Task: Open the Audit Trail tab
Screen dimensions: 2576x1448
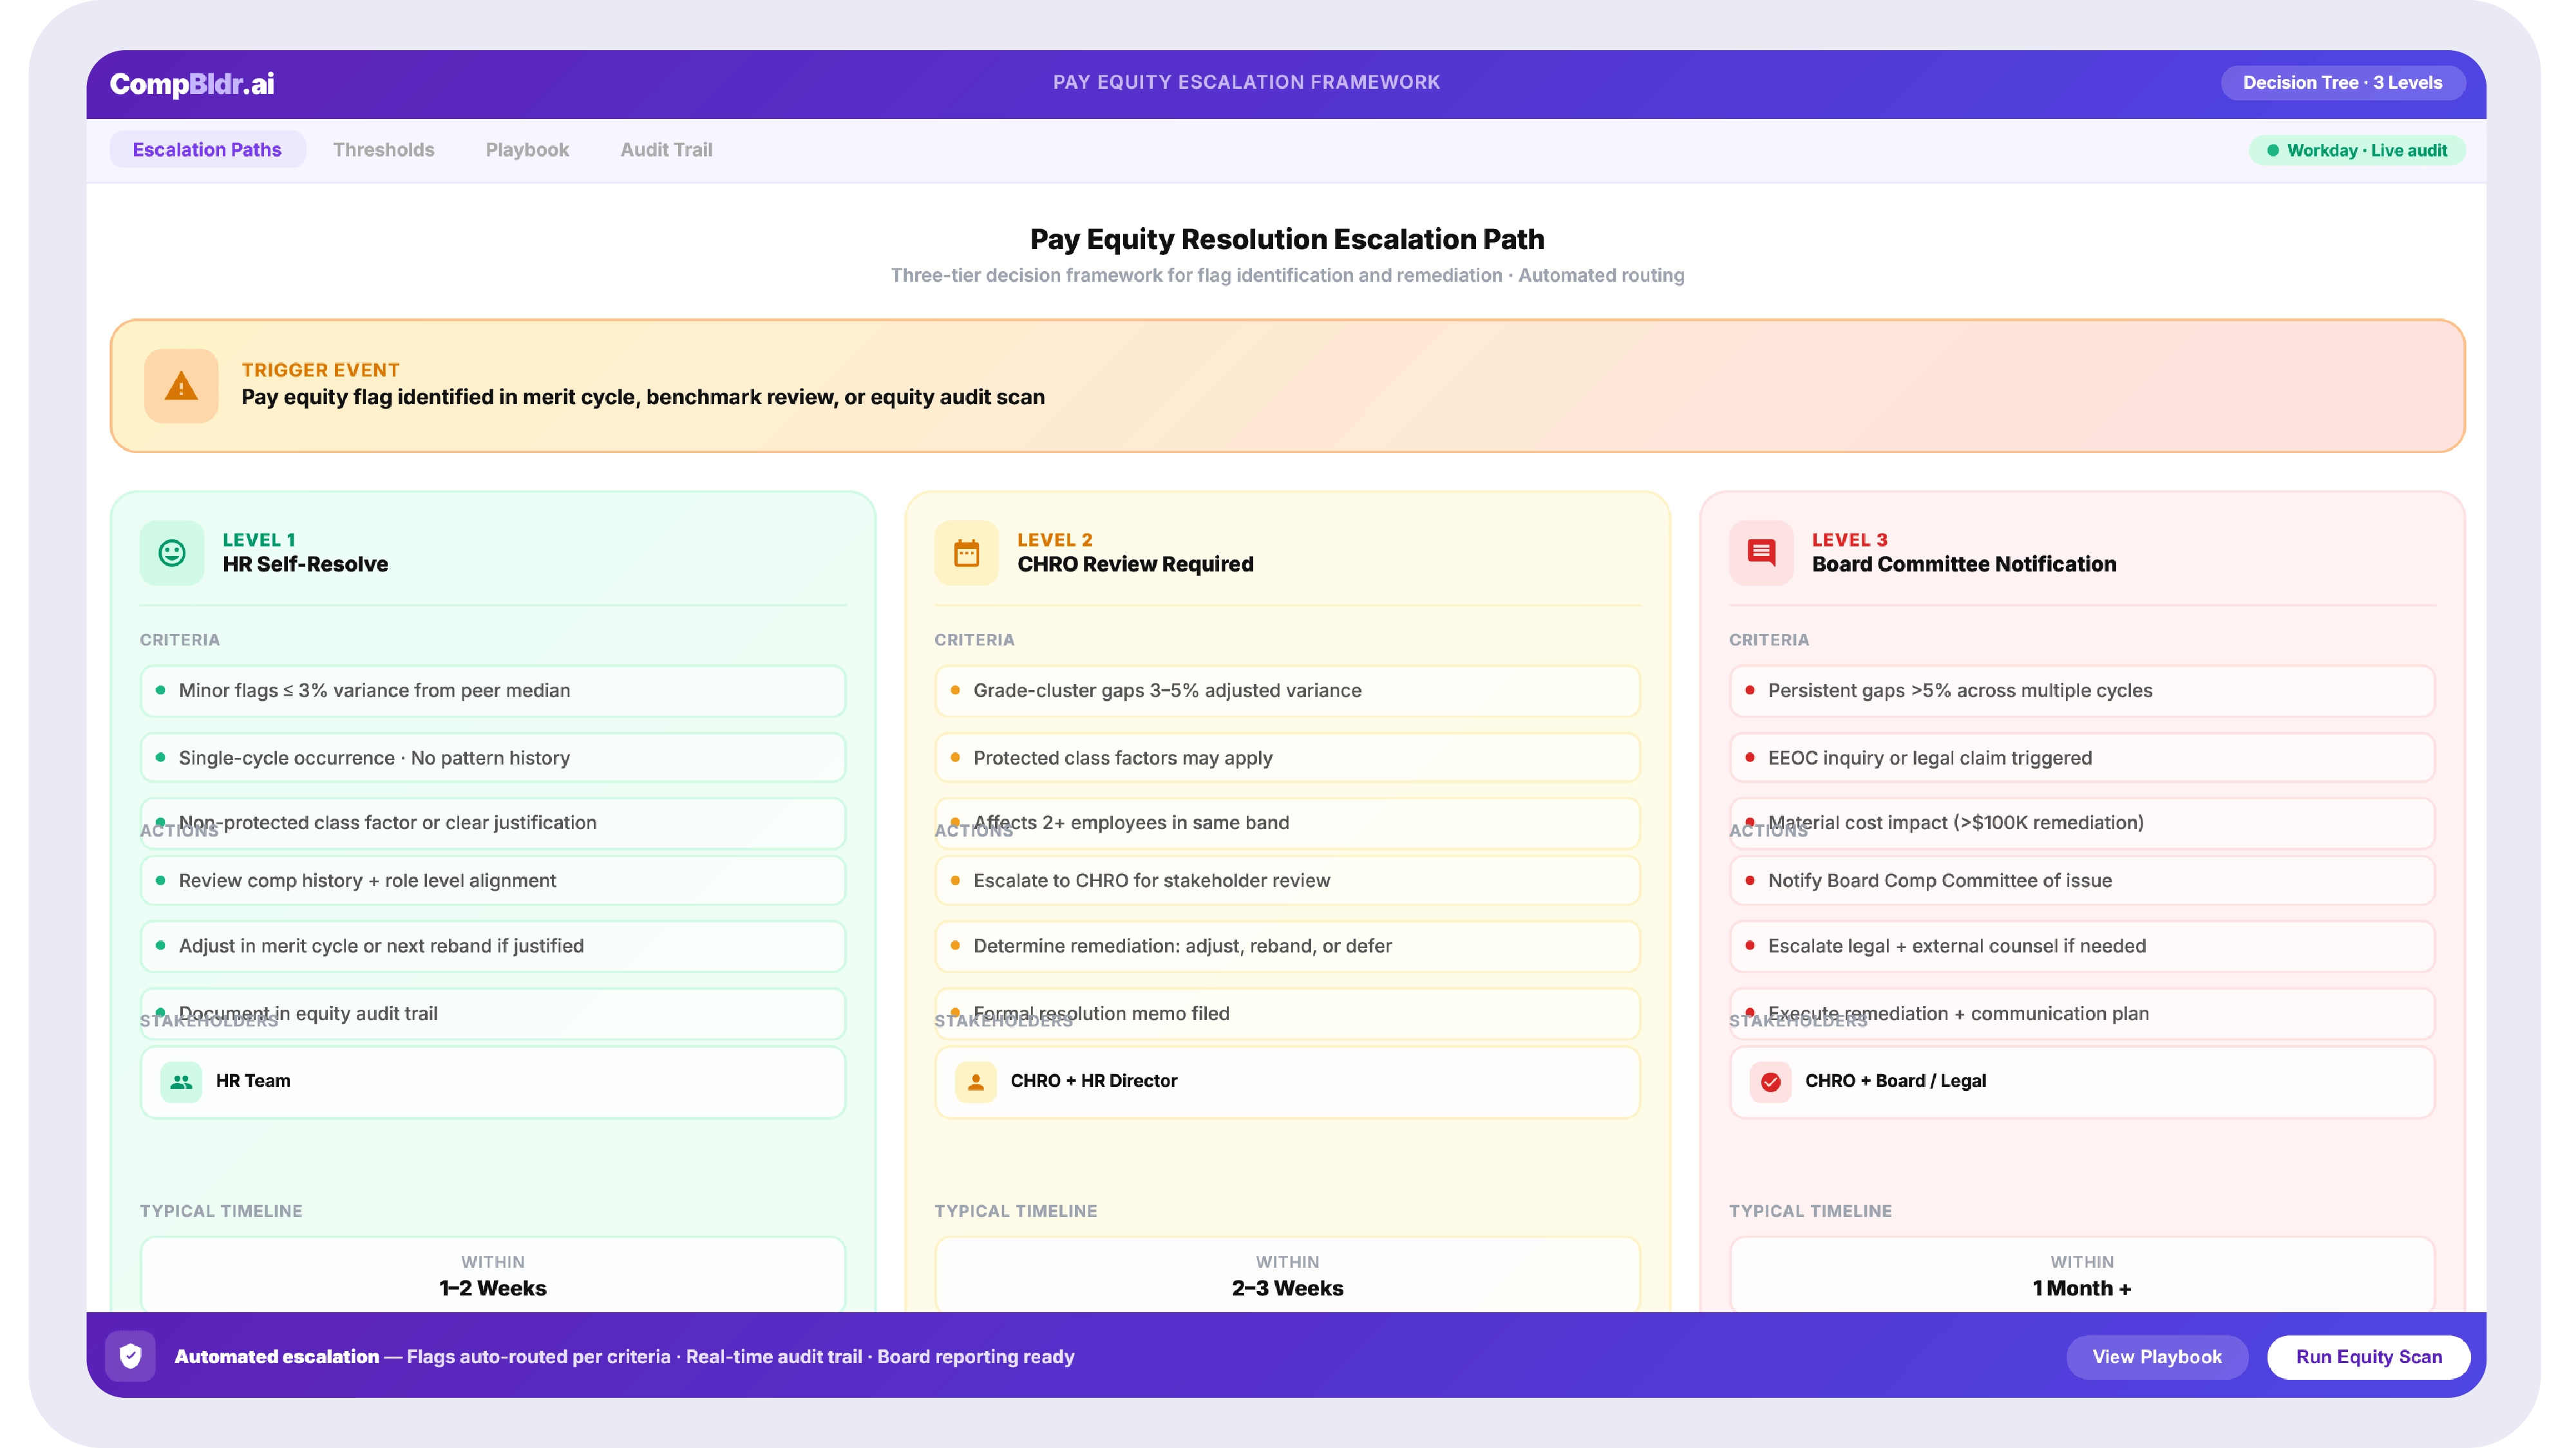Action: pos(666,150)
